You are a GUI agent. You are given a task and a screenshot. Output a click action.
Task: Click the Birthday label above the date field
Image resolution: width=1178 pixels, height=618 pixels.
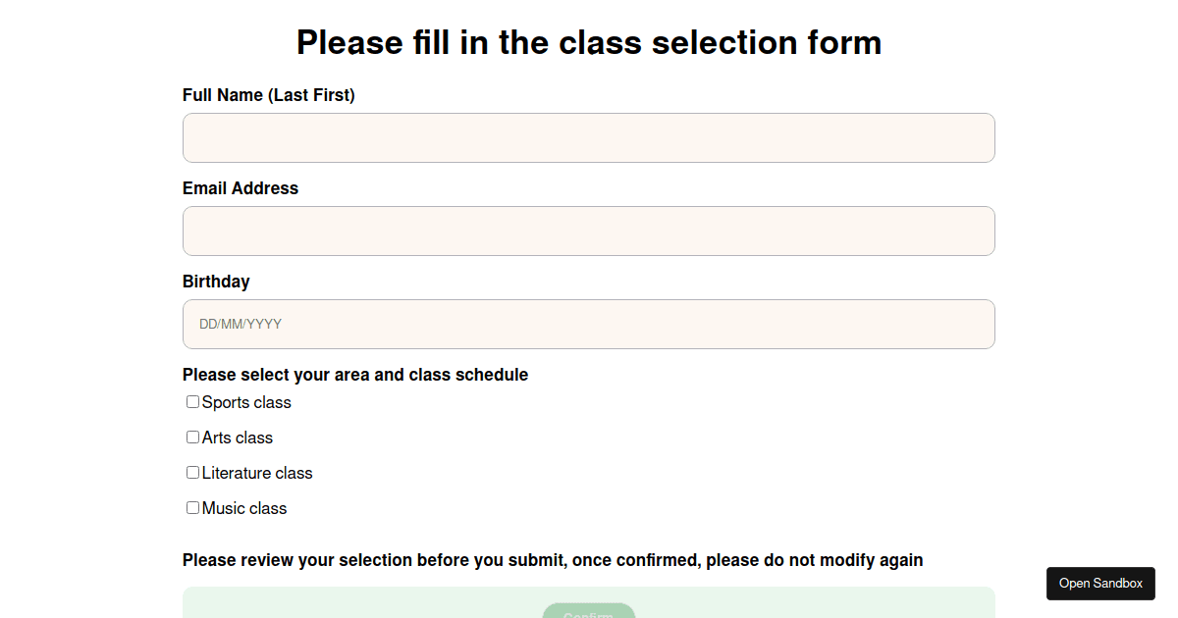[216, 282]
